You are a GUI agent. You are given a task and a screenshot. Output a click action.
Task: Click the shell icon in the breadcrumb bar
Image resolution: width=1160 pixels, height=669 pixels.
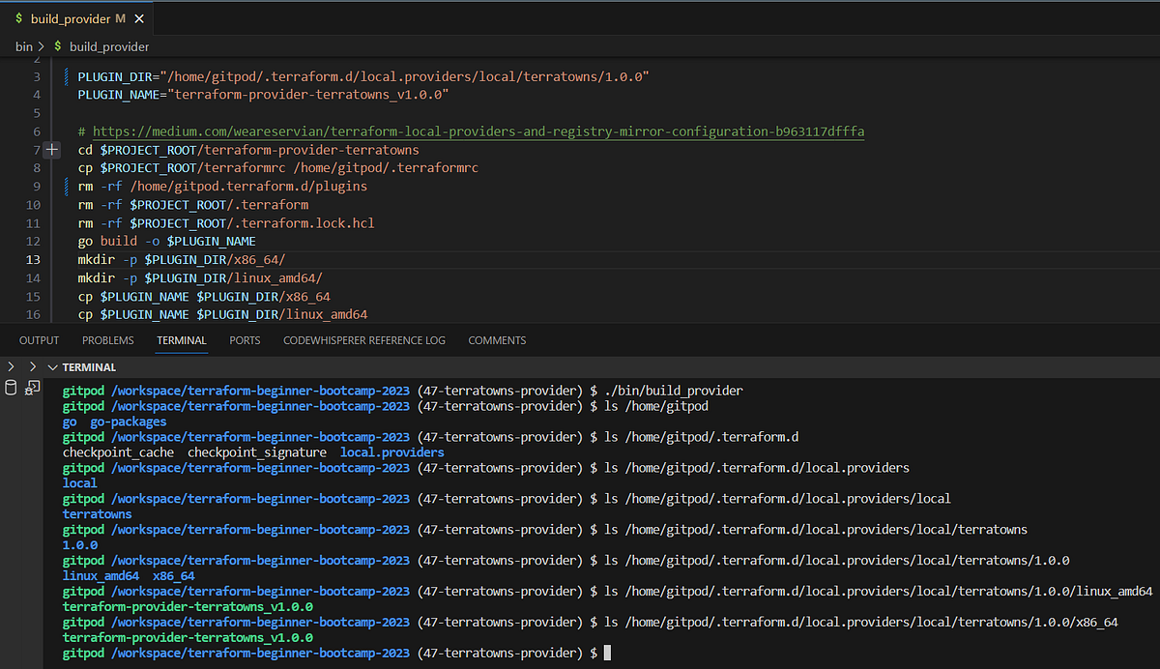(56, 45)
